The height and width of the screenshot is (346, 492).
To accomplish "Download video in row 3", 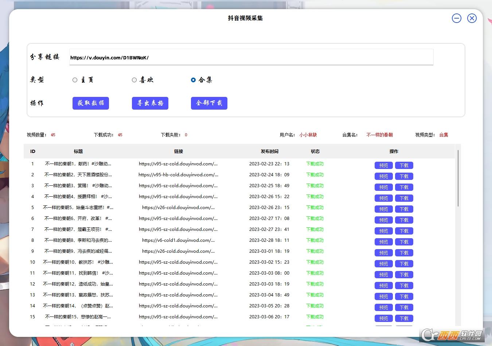I will click(x=404, y=187).
